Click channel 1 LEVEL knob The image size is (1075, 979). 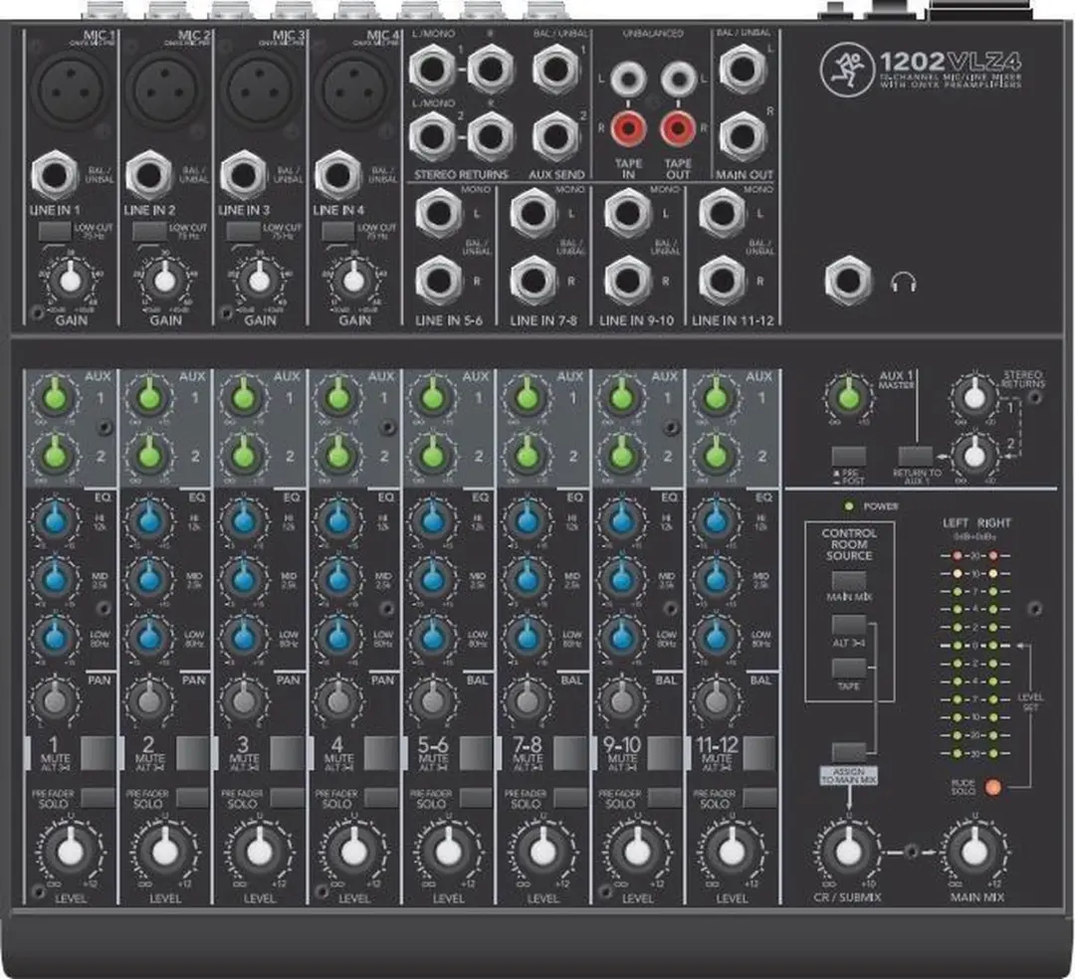[71, 852]
